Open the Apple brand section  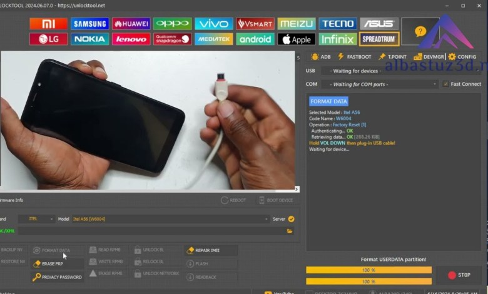point(296,39)
